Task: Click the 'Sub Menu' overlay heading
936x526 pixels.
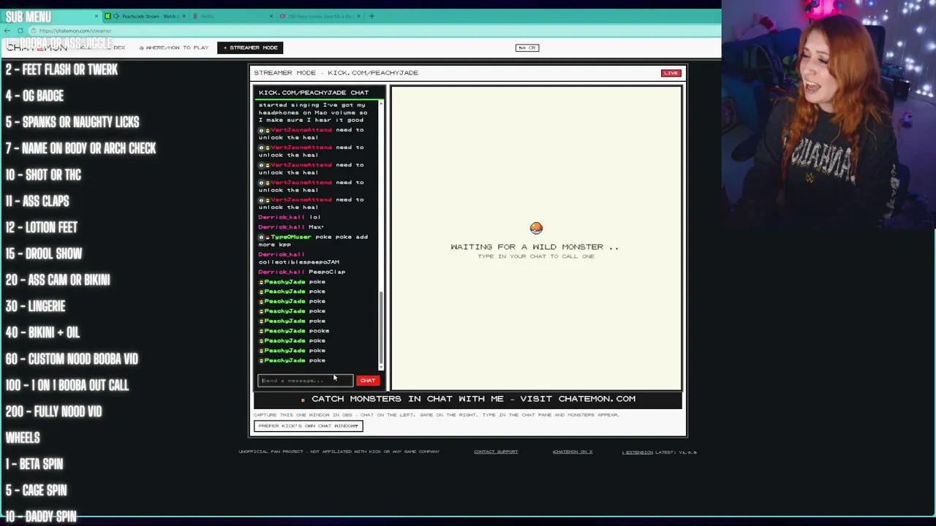Action: [29, 17]
